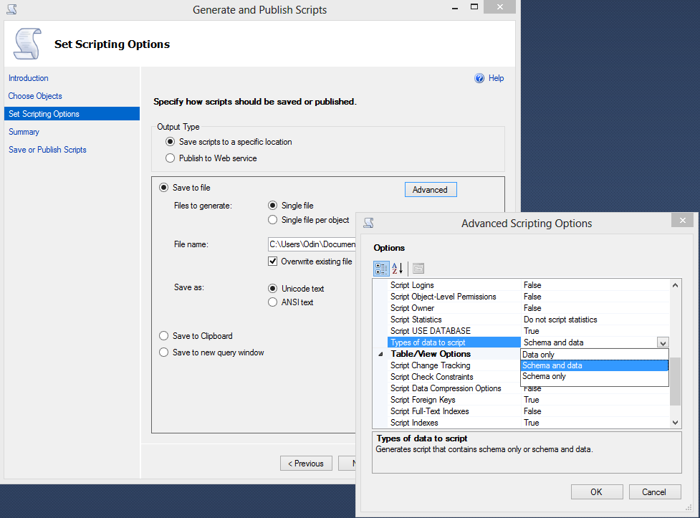Collapse the Table/View Options group

click(x=380, y=354)
